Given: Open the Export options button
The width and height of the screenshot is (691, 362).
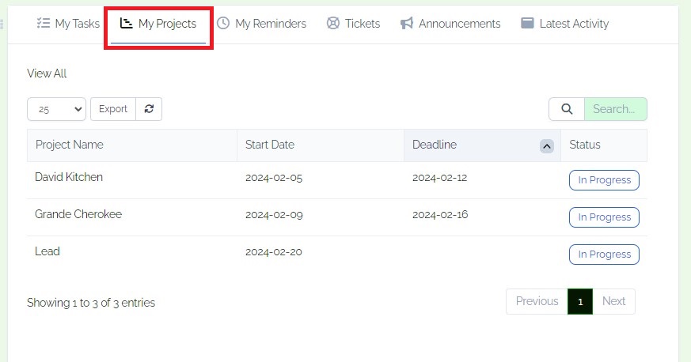Looking at the screenshot, I should [x=113, y=108].
